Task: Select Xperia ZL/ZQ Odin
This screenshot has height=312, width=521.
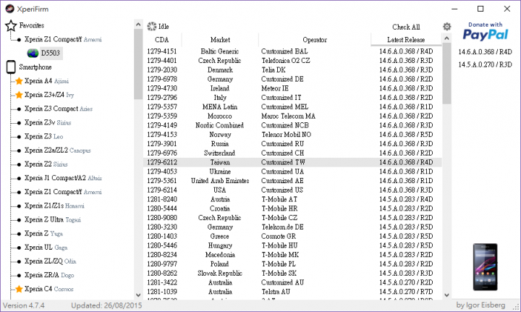Action: [50, 261]
